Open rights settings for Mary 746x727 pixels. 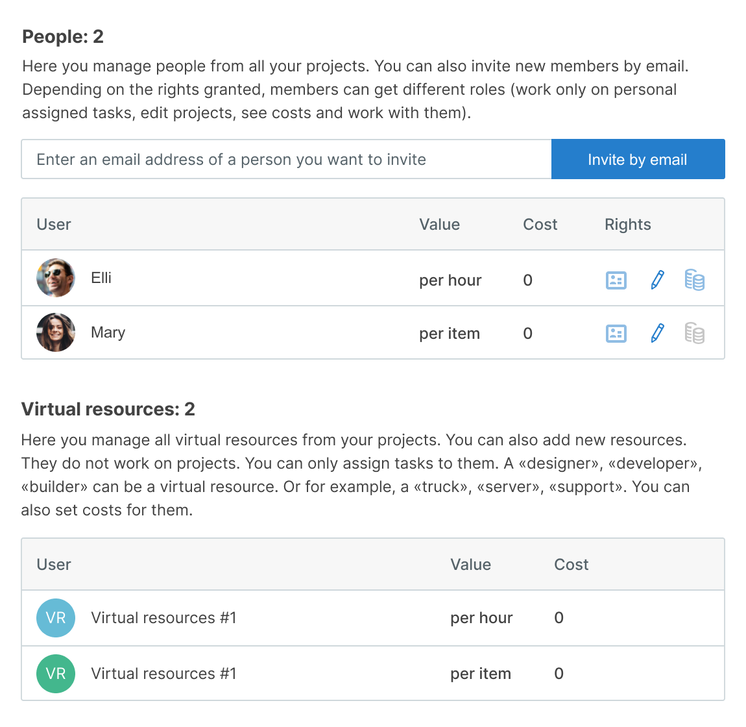pos(616,333)
